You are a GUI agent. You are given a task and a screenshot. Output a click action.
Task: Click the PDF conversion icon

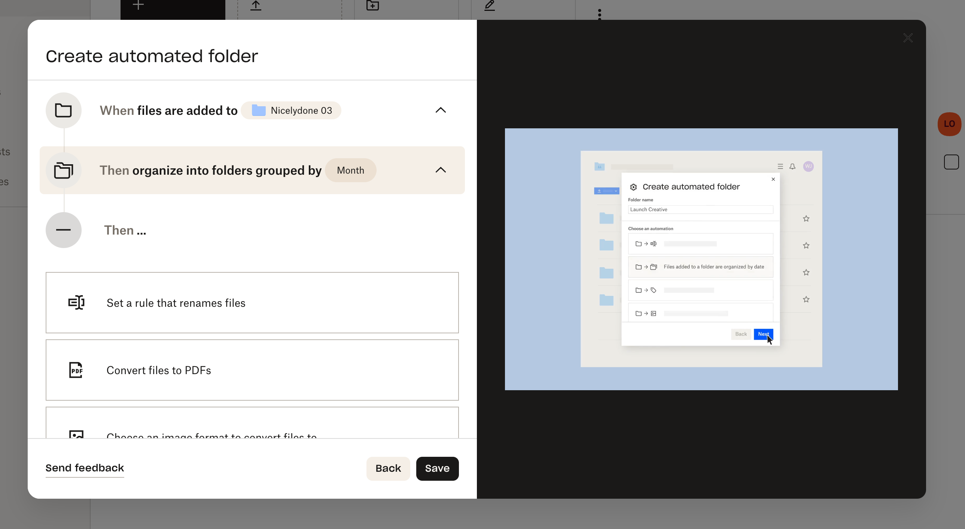click(x=76, y=370)
